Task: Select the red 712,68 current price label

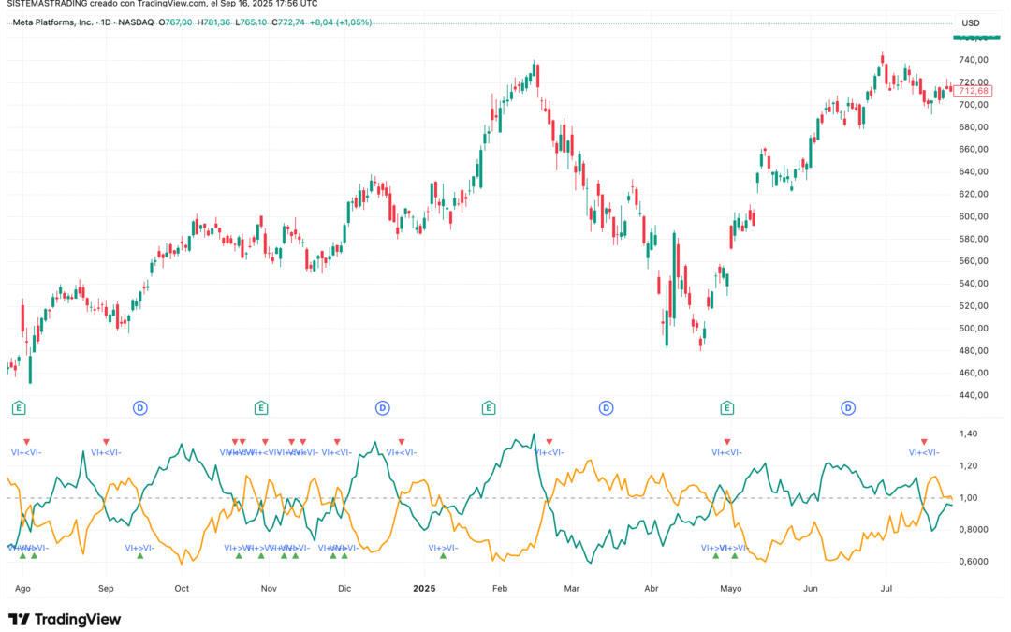Action: click(x=974, y=91)
